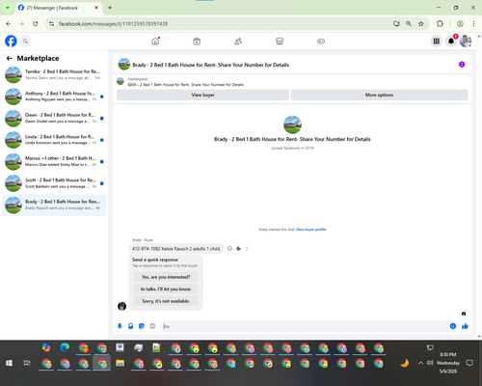The height and width of the screenshot is (386, 482).
Task: Open Tamika's conversation in the list
Action: coord(54,74)
